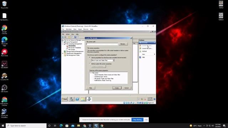The height and width of the screenshot is (128, 228).
Task: Open Block Audio and Video Files template dropdown
Action: pos(114,60)
